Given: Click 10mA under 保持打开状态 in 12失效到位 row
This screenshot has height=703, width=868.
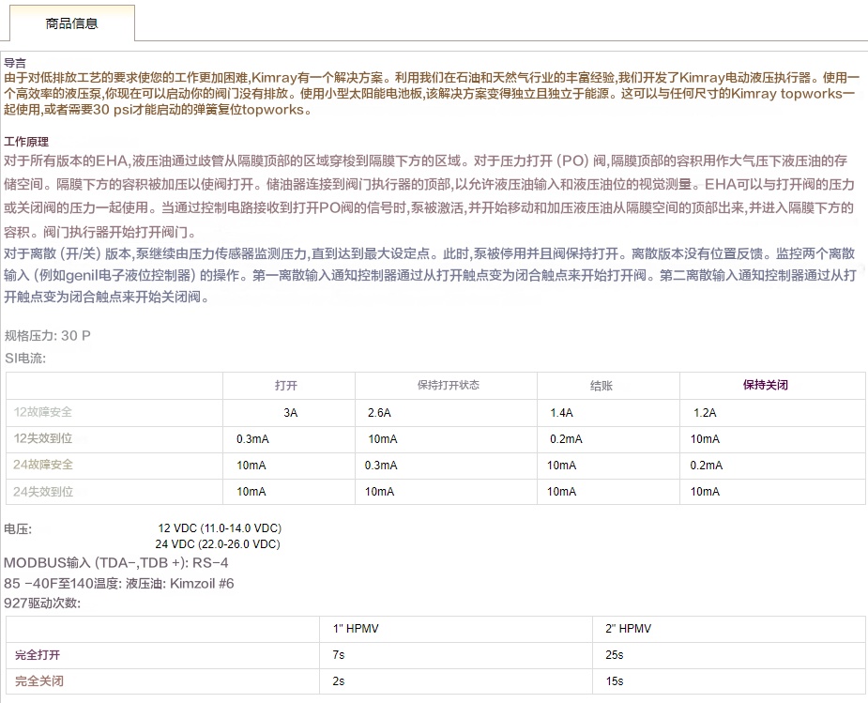Looking at the screenshot, I should 383,439.
